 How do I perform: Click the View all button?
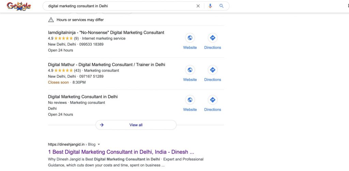point(136,125)
